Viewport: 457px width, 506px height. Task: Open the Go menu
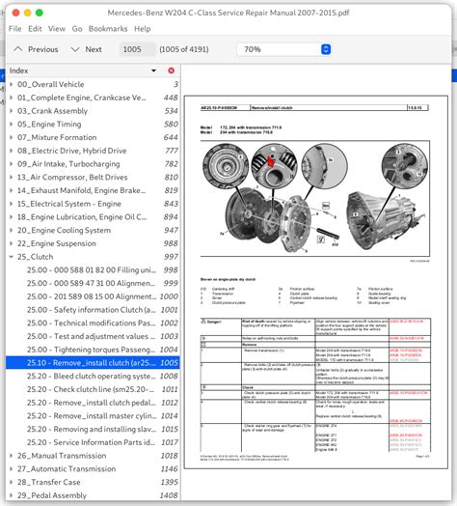[77, 29]
